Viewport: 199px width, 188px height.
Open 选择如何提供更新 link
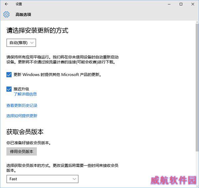coord(22,116)
